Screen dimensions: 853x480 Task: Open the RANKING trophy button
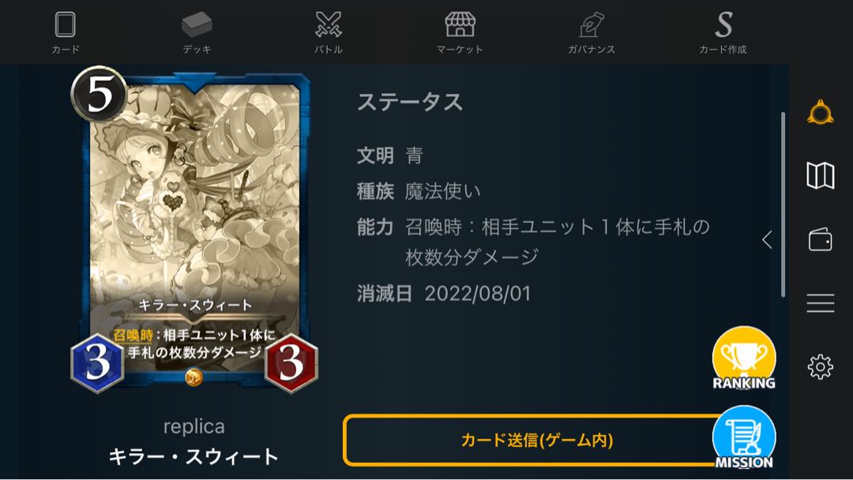[744, 358]
